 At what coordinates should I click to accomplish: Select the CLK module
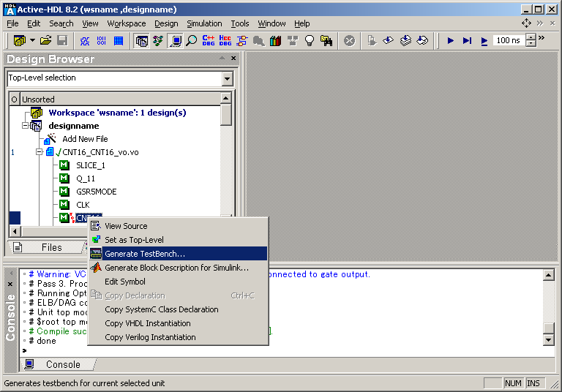coord(83,205)
